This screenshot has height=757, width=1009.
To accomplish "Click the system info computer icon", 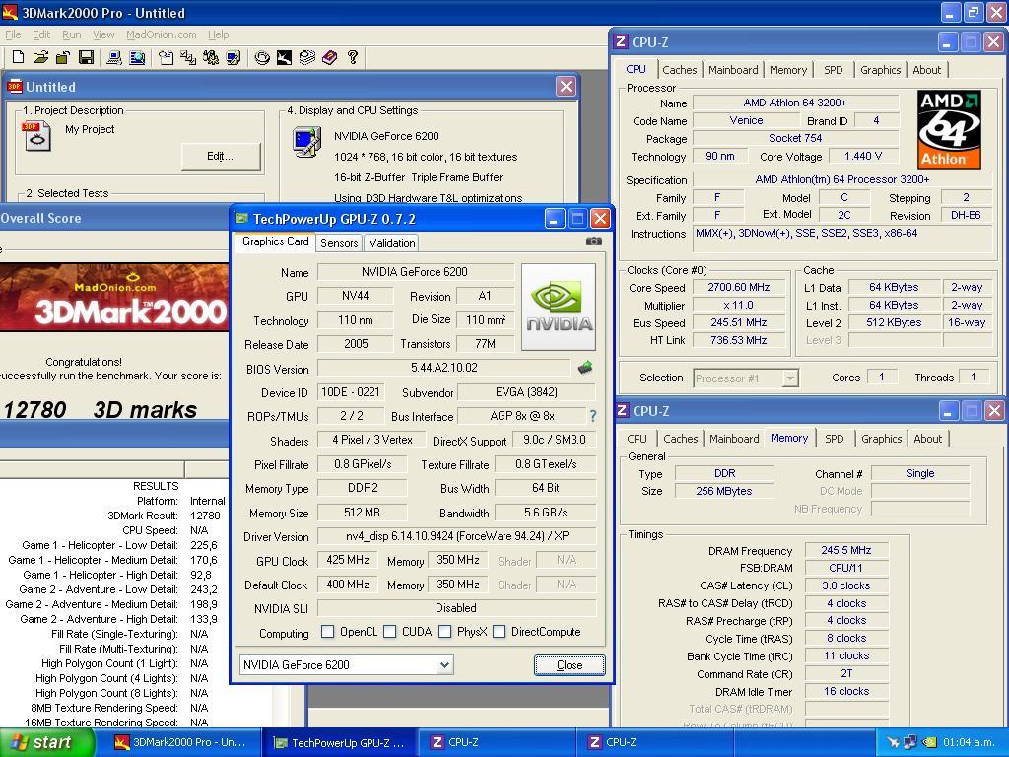I will pyautogui.click(x=114, y=58).
